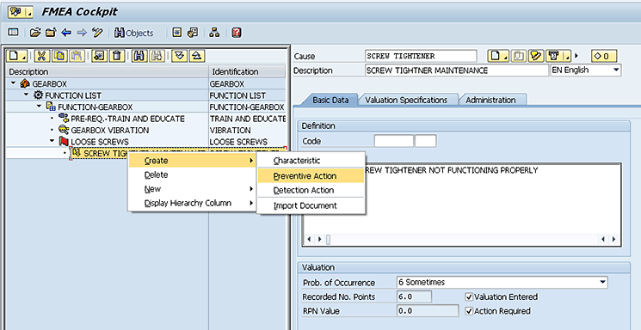Go forward with the right arrow icon

click(x=82, y=33)
